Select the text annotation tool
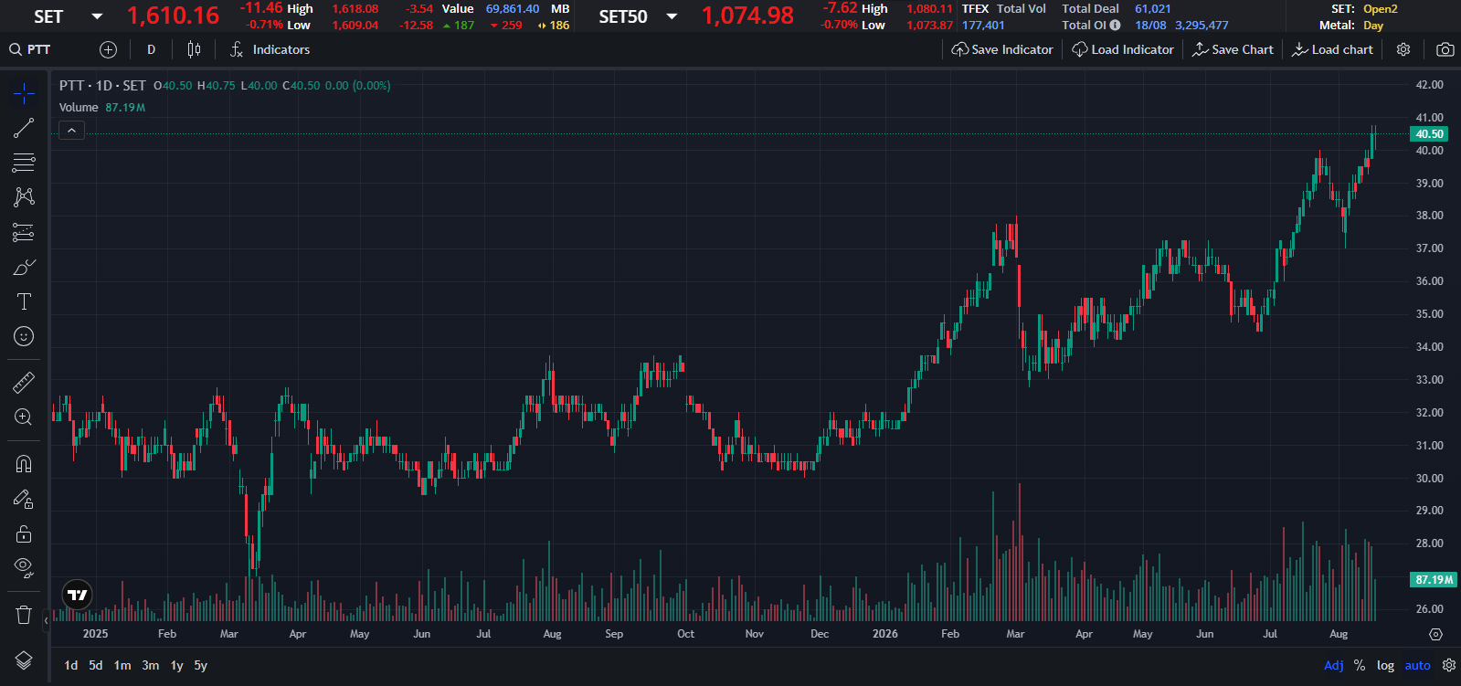The height and width of the screenshot is (686, 1461). [x=24, y=302]
